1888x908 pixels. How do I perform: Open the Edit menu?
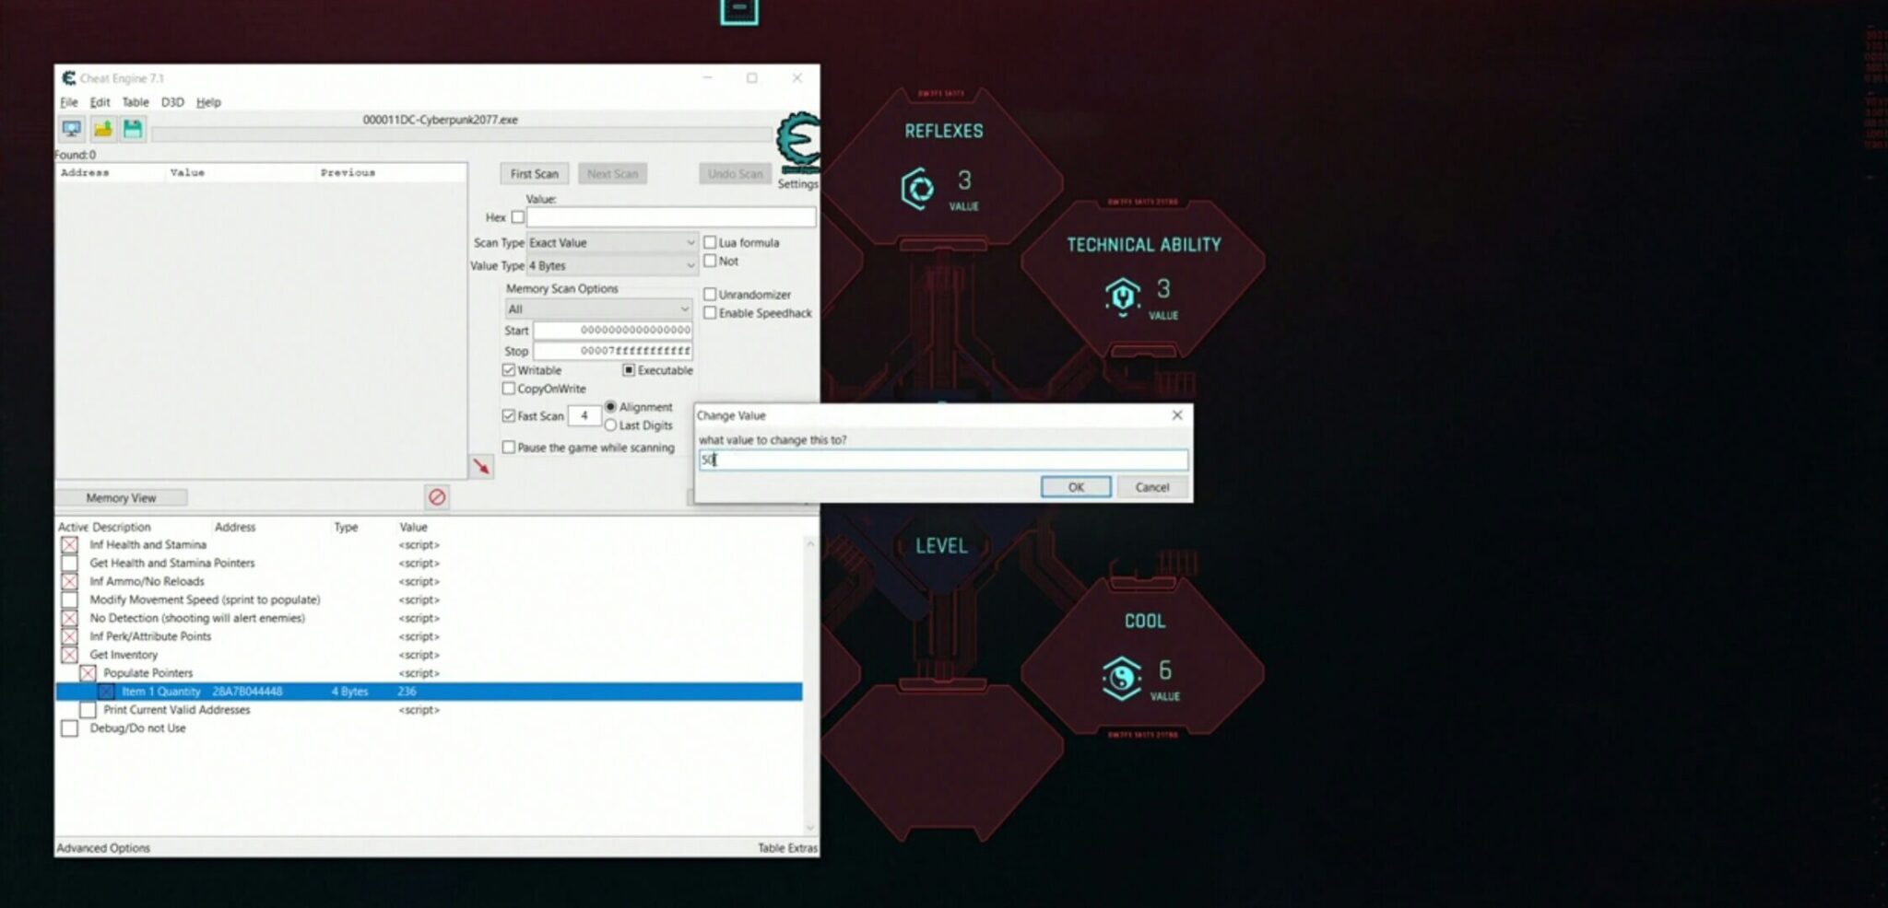(x=100, y=102)
